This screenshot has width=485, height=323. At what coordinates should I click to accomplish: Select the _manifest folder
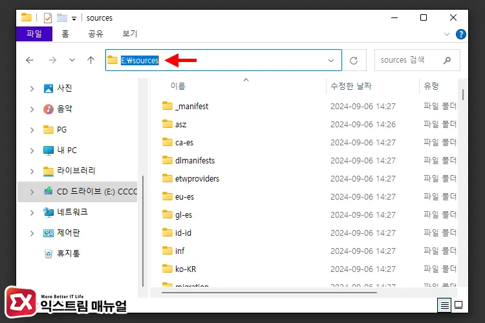[x=191, y=107]
